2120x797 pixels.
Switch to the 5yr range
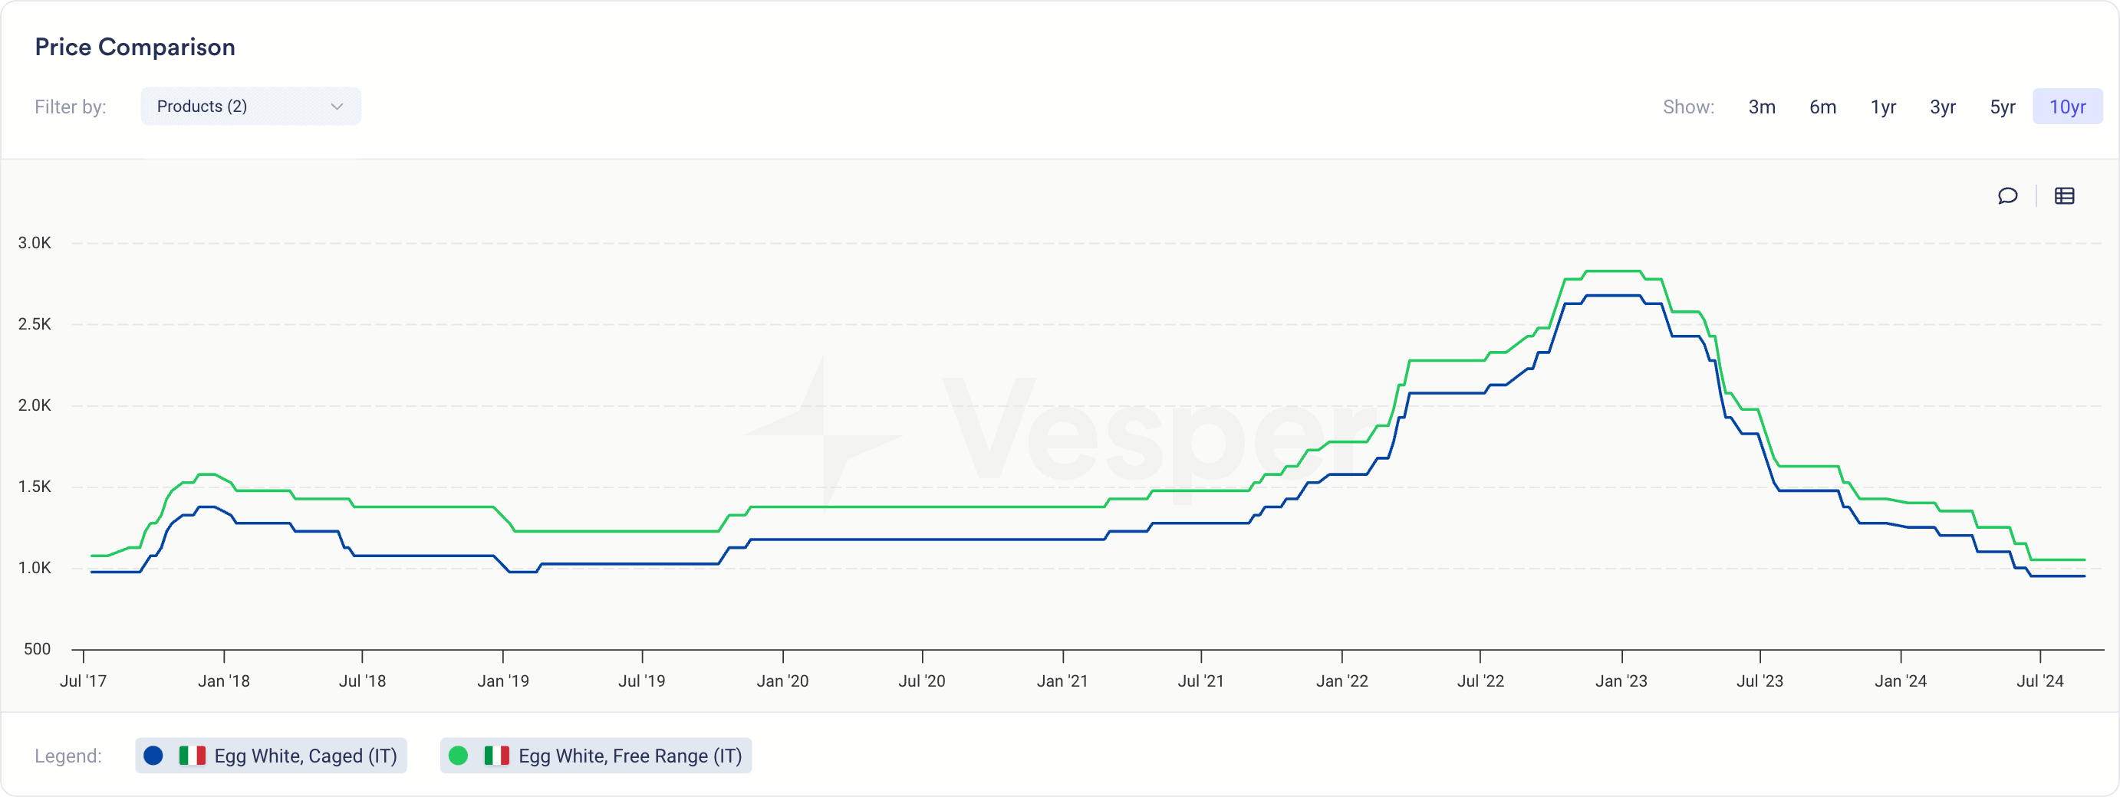(x=2003, y=107)
